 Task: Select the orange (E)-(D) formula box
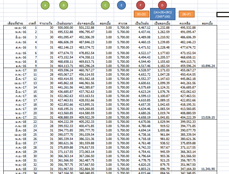[141, 14]
